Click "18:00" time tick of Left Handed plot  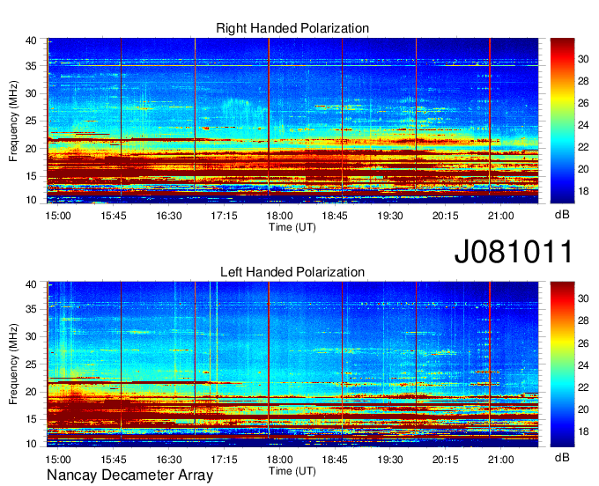279,460
